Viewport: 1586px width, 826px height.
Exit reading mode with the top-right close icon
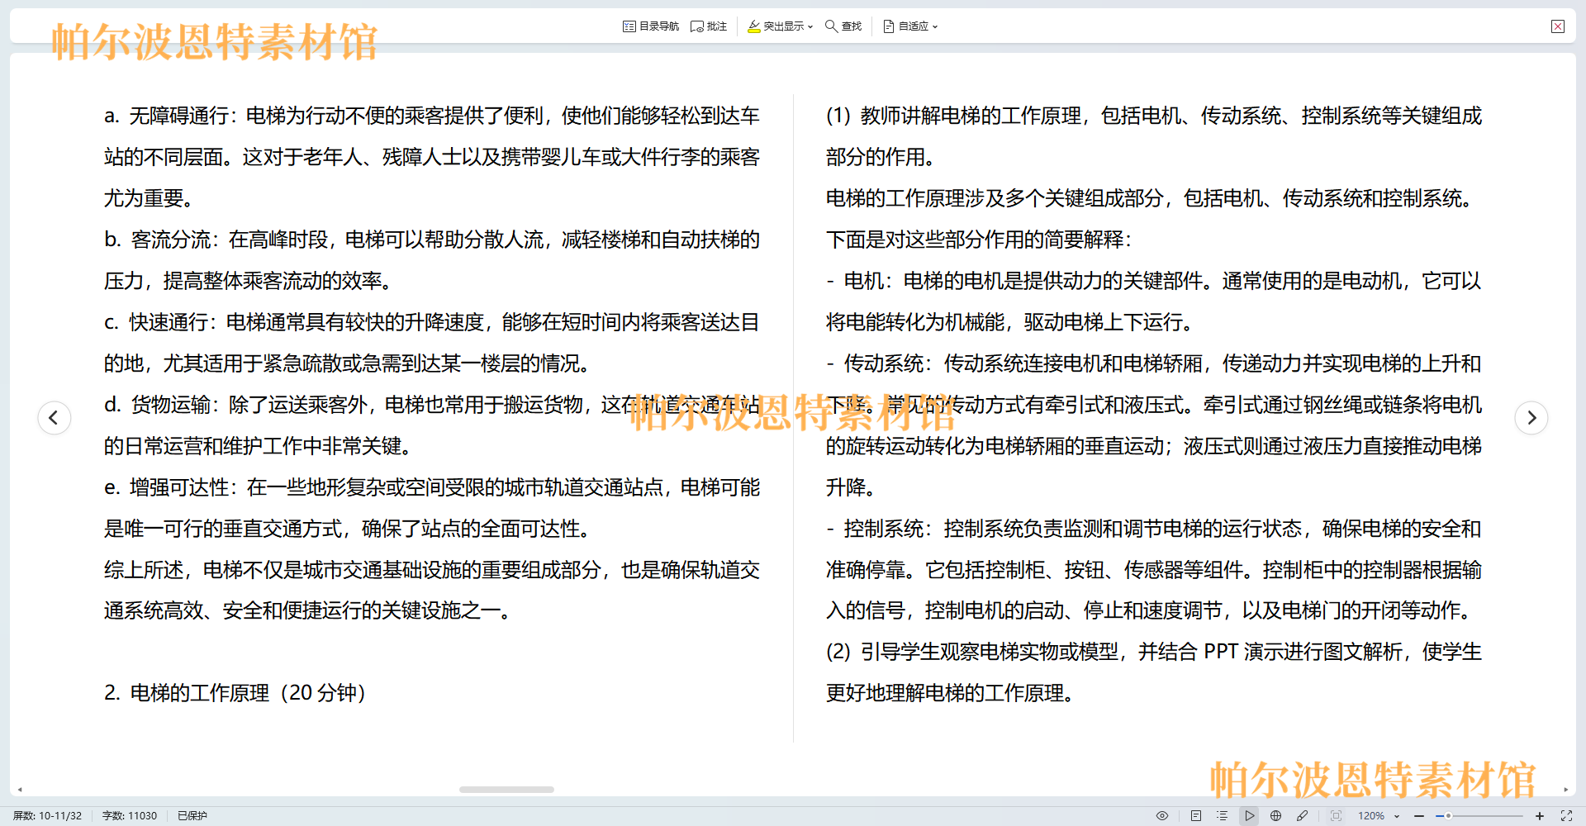[1558, 26]
